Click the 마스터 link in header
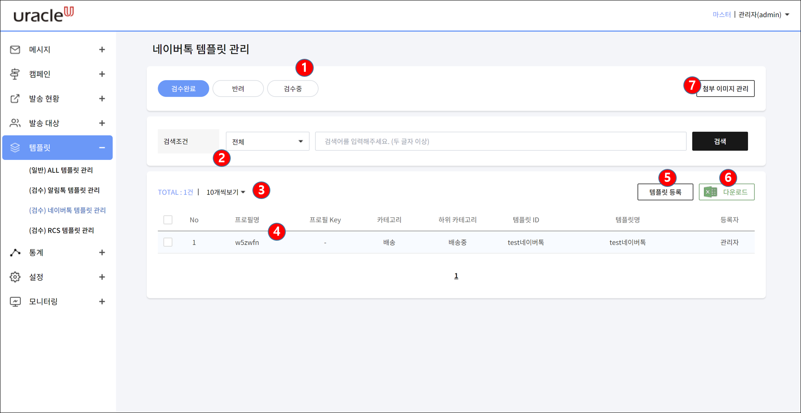Screen dimensions: 801x413 722,15
